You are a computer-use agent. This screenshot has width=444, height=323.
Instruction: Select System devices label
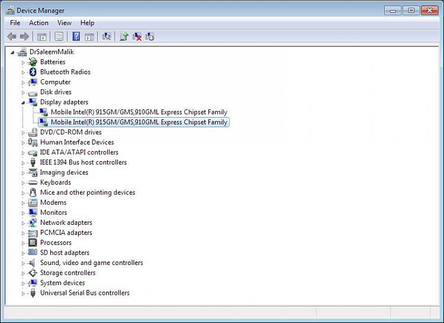click(x=62, y=283)
